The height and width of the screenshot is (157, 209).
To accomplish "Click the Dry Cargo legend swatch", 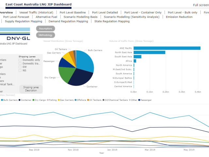I will 33,100.
